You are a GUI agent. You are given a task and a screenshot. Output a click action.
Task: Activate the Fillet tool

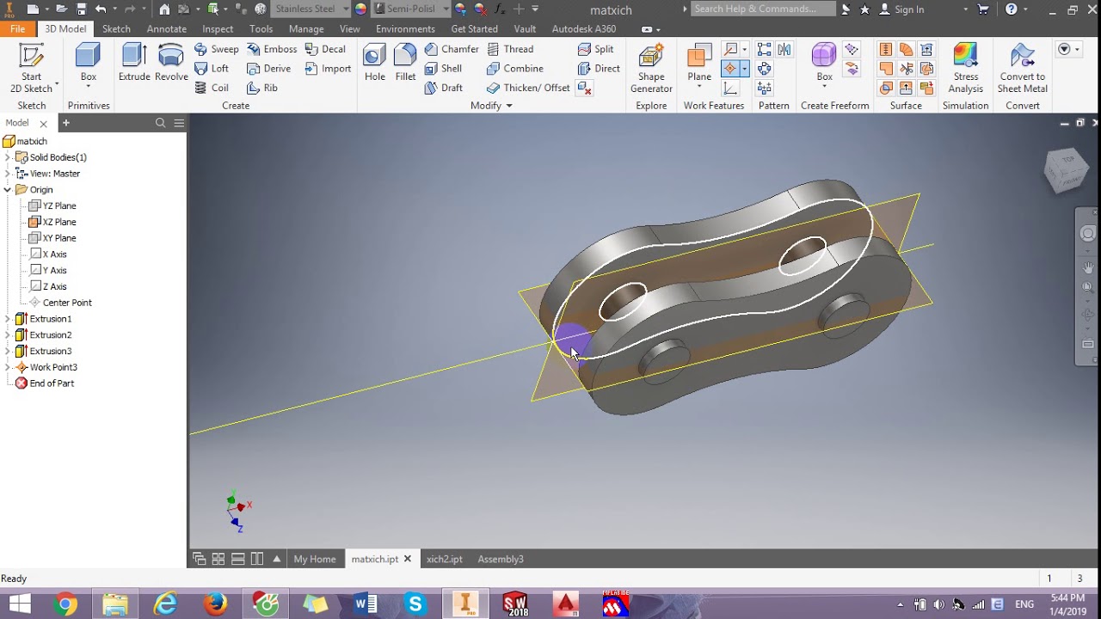click(x=406, y=63)
